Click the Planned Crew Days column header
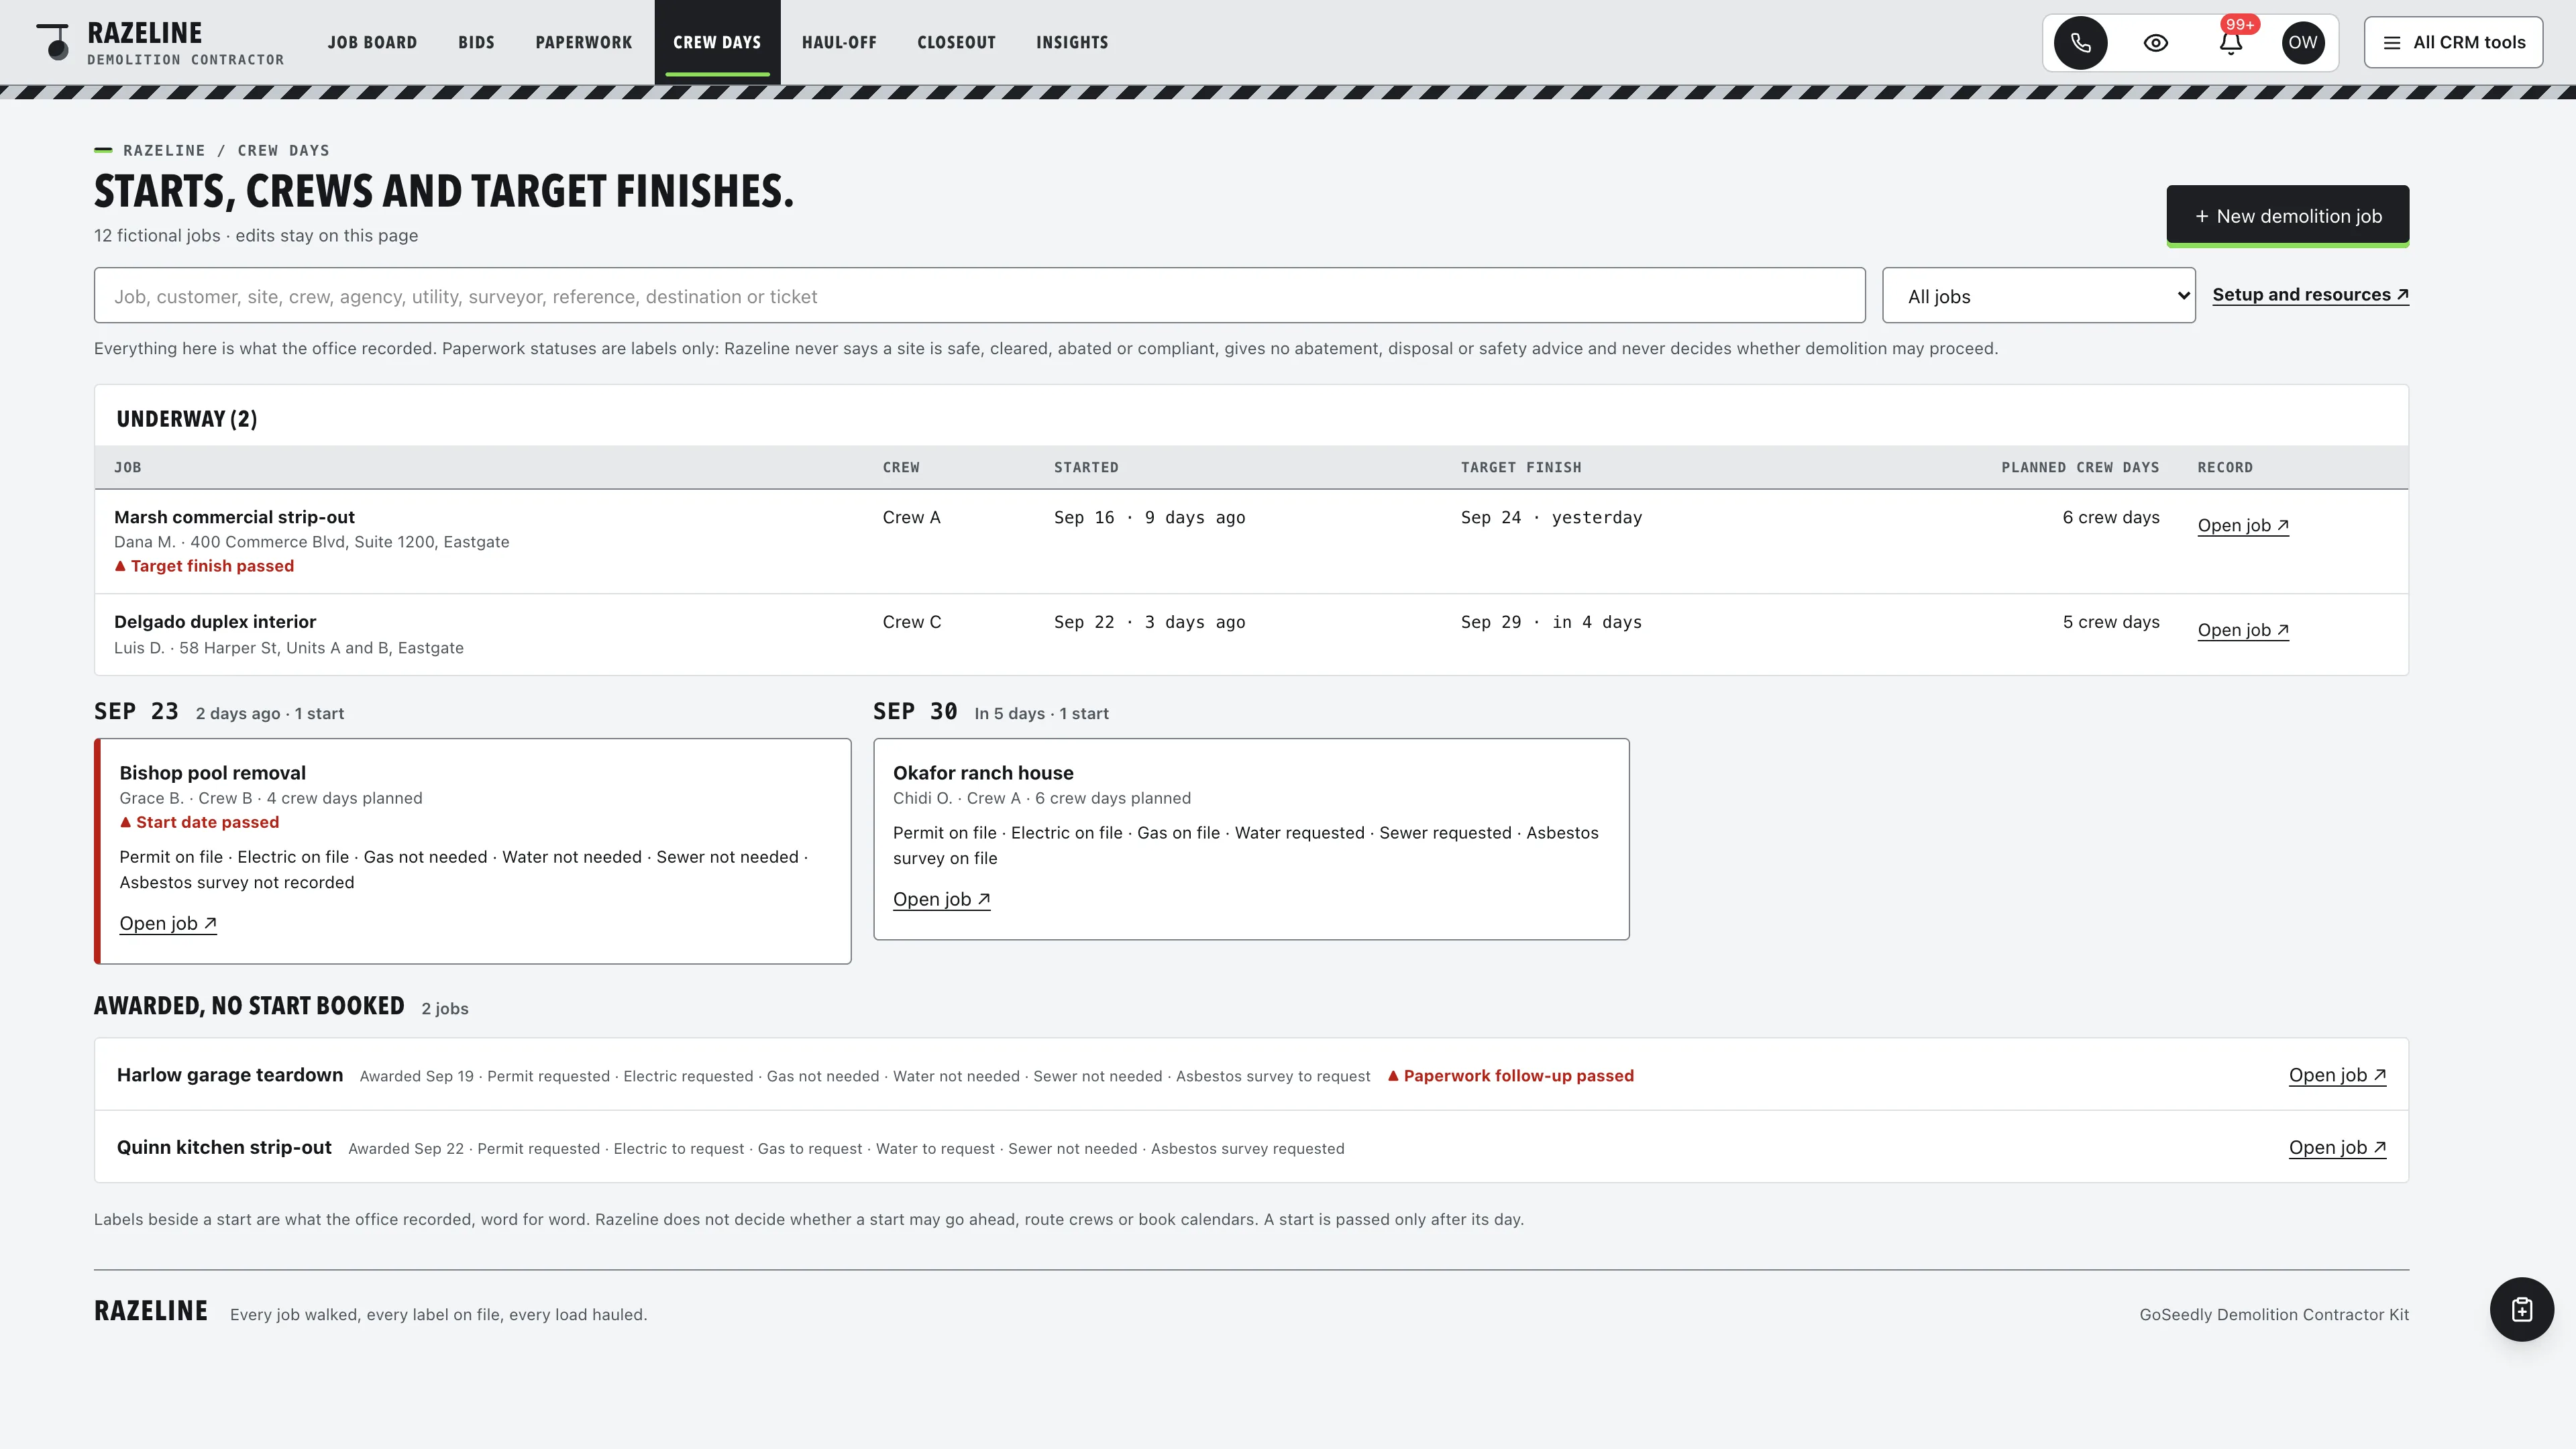Screen dimensions: 2576x1449 click(x=2080, y=468)
